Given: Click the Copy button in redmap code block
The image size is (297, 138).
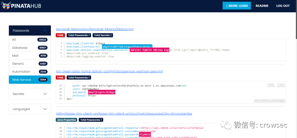Looking at the screenshot, I should [281, 85].
